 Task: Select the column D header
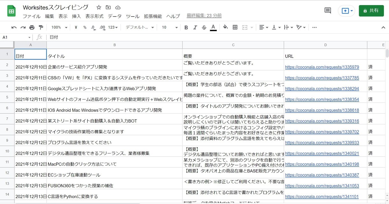[326, 45]
